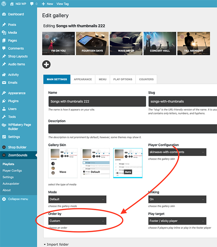Select the Aura gallery skin
Image resolution: width=217 pixels, height=247 pixels.
point(128,163)
